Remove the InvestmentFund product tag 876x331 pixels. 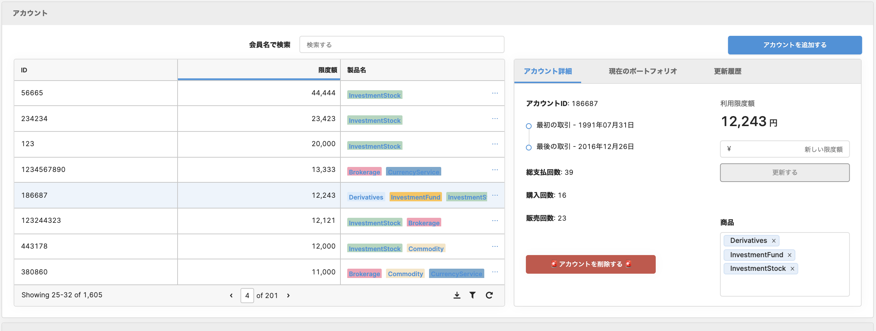790,255
